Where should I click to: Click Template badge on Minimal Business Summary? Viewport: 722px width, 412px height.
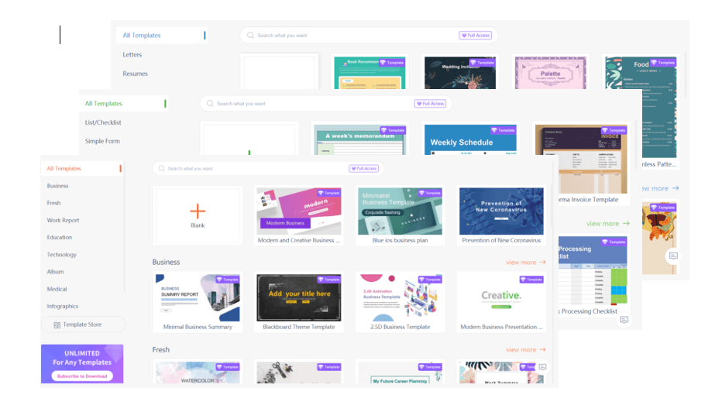pos(228,280)
